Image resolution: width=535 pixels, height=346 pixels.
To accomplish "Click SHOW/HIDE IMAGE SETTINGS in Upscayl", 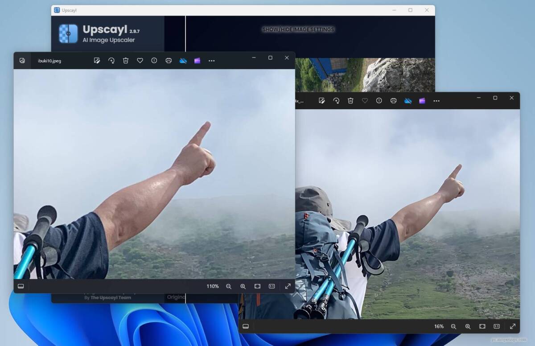I will (298, 29).
